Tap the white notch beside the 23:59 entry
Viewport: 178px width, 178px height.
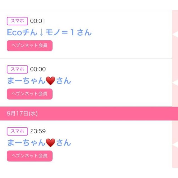pos(175,145)
